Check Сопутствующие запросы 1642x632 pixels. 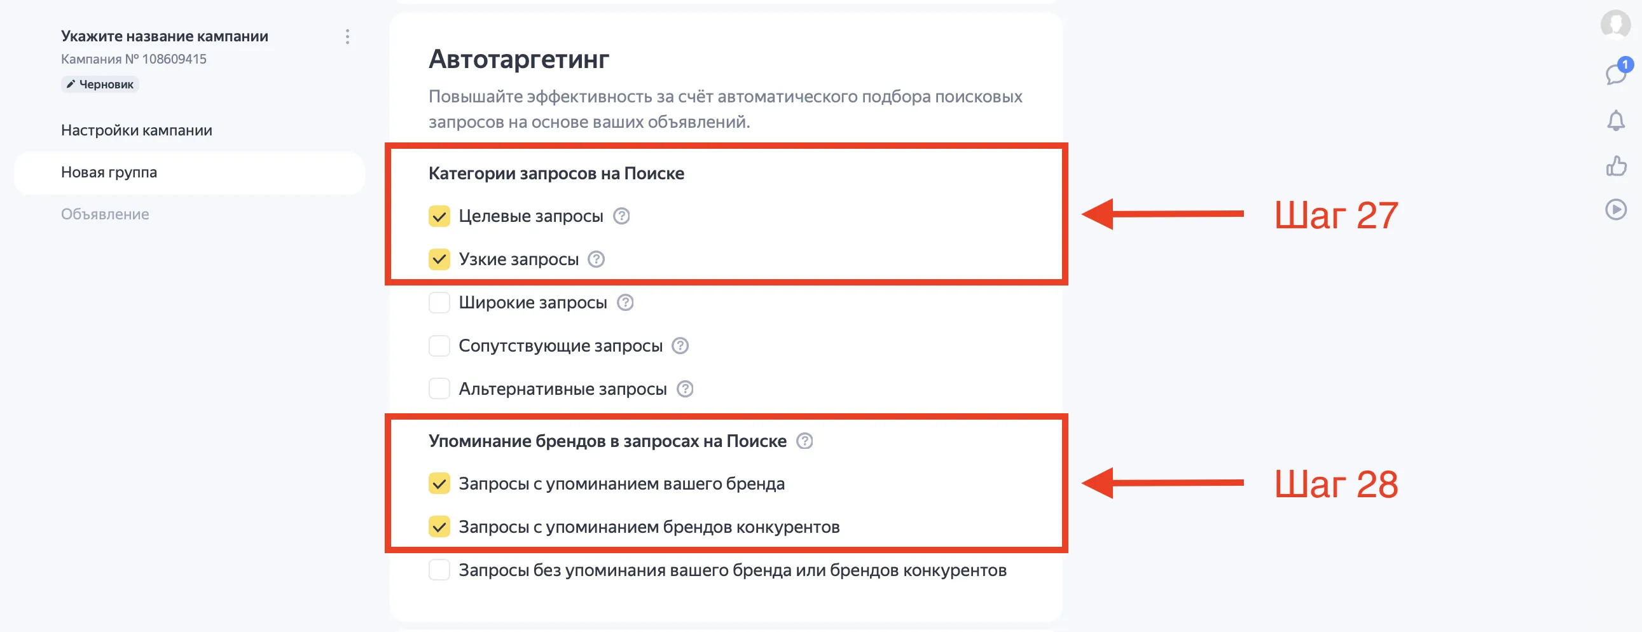(439, 345)
